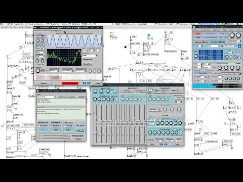The height and width of the screenshot is (182, 243).
Task: Click the EQ frequency response graph
Action: [x=211, y=55]
